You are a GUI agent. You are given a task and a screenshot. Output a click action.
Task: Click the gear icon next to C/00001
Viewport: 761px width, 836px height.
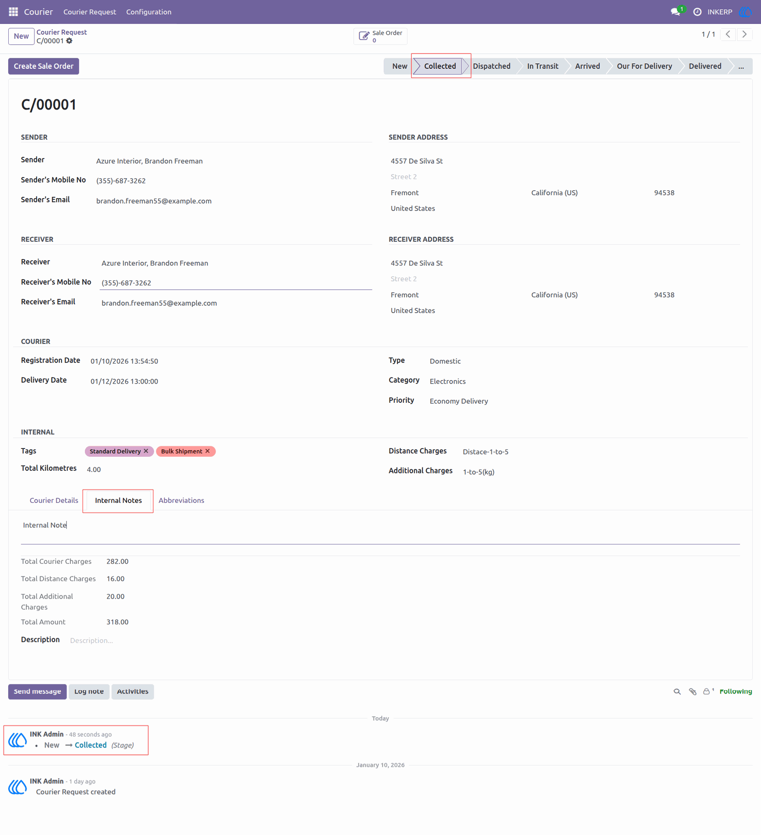(69, 41)
